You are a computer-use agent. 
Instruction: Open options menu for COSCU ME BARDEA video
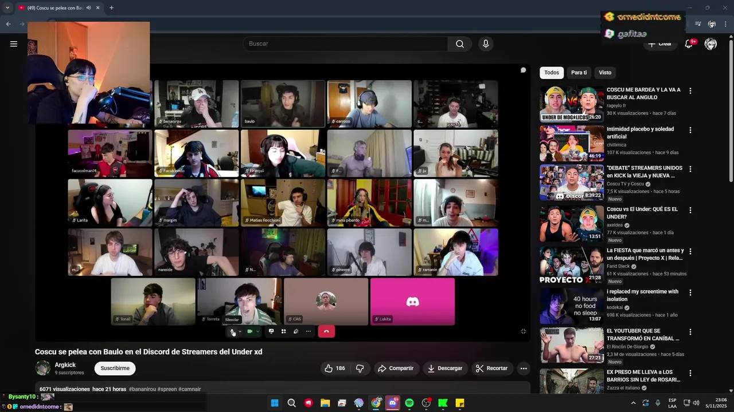[x=690, y=91]
